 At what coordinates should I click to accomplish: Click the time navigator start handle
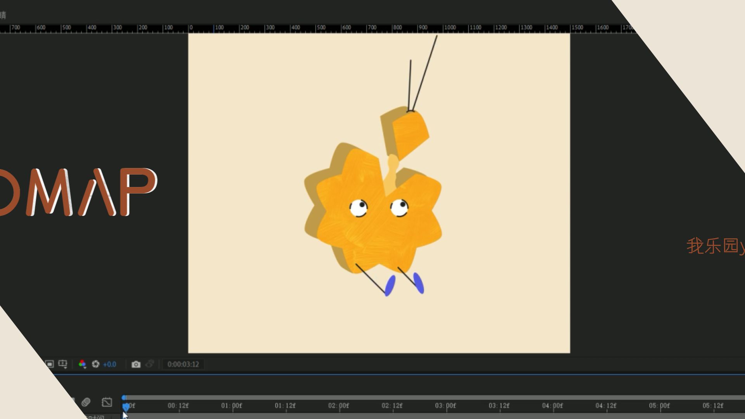pyautogui.click(x=124, y=398)
